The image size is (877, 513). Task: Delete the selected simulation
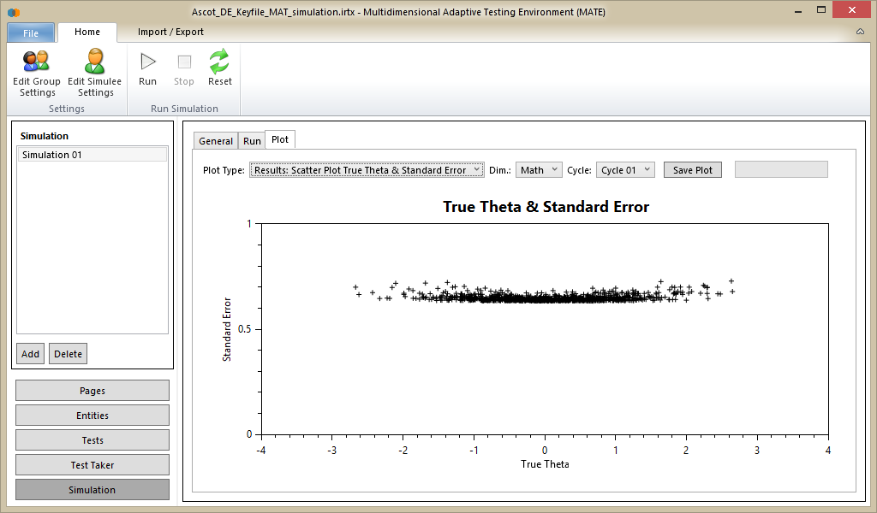[x=68, y=354]
